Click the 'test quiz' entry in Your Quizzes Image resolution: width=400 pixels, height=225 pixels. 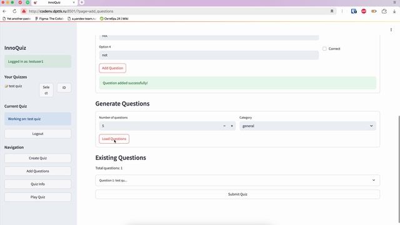coord(14,86)
